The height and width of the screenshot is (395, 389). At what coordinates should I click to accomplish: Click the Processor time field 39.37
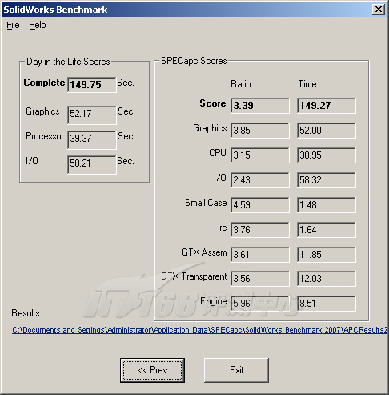92,140
